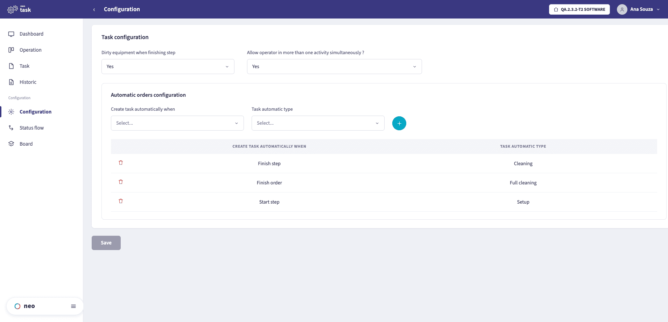Open Dirty equipment when finishing step dropdown
668x322 pixels.
168,66
